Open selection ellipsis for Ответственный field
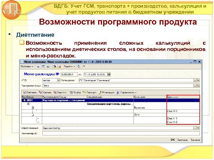 click(x=195, y=128)
